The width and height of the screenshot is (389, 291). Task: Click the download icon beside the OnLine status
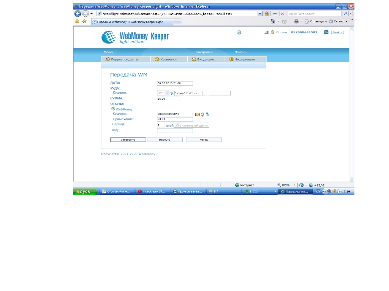click(266, 33)
